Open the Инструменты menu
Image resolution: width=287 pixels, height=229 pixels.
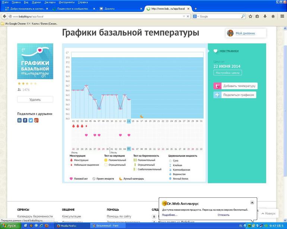(x=67, y=2)
